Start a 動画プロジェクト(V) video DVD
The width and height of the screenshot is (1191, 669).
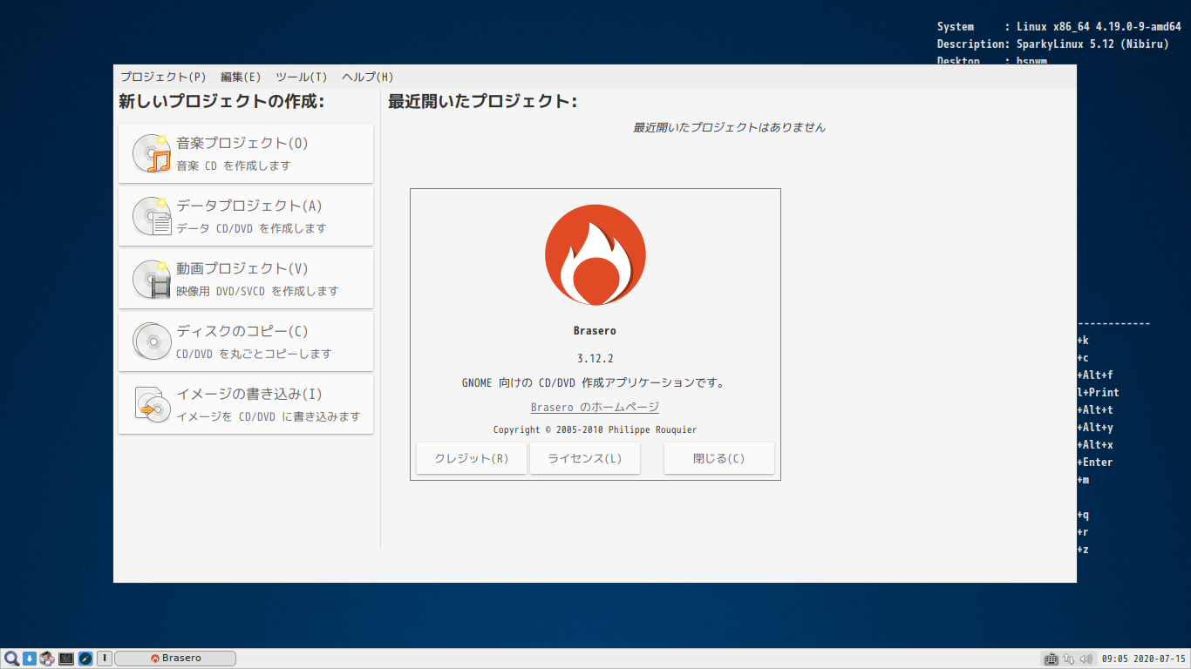(x=246, y=279)
